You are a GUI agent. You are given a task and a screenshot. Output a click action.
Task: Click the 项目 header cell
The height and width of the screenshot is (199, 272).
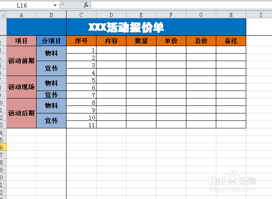click(22, 41)
